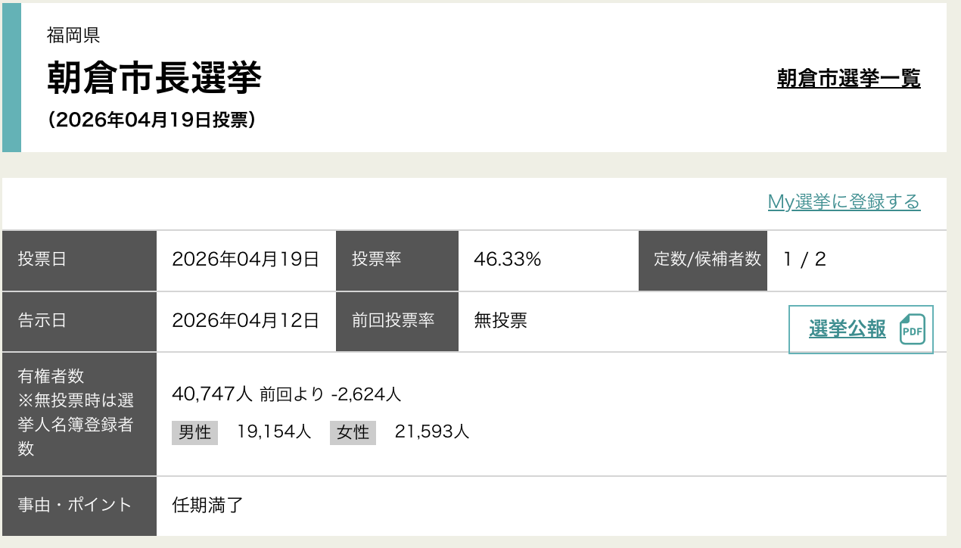Select the 前回投票率 header cell
The width and height of the screenshot is (961, 548).
[x=397, y=321]
